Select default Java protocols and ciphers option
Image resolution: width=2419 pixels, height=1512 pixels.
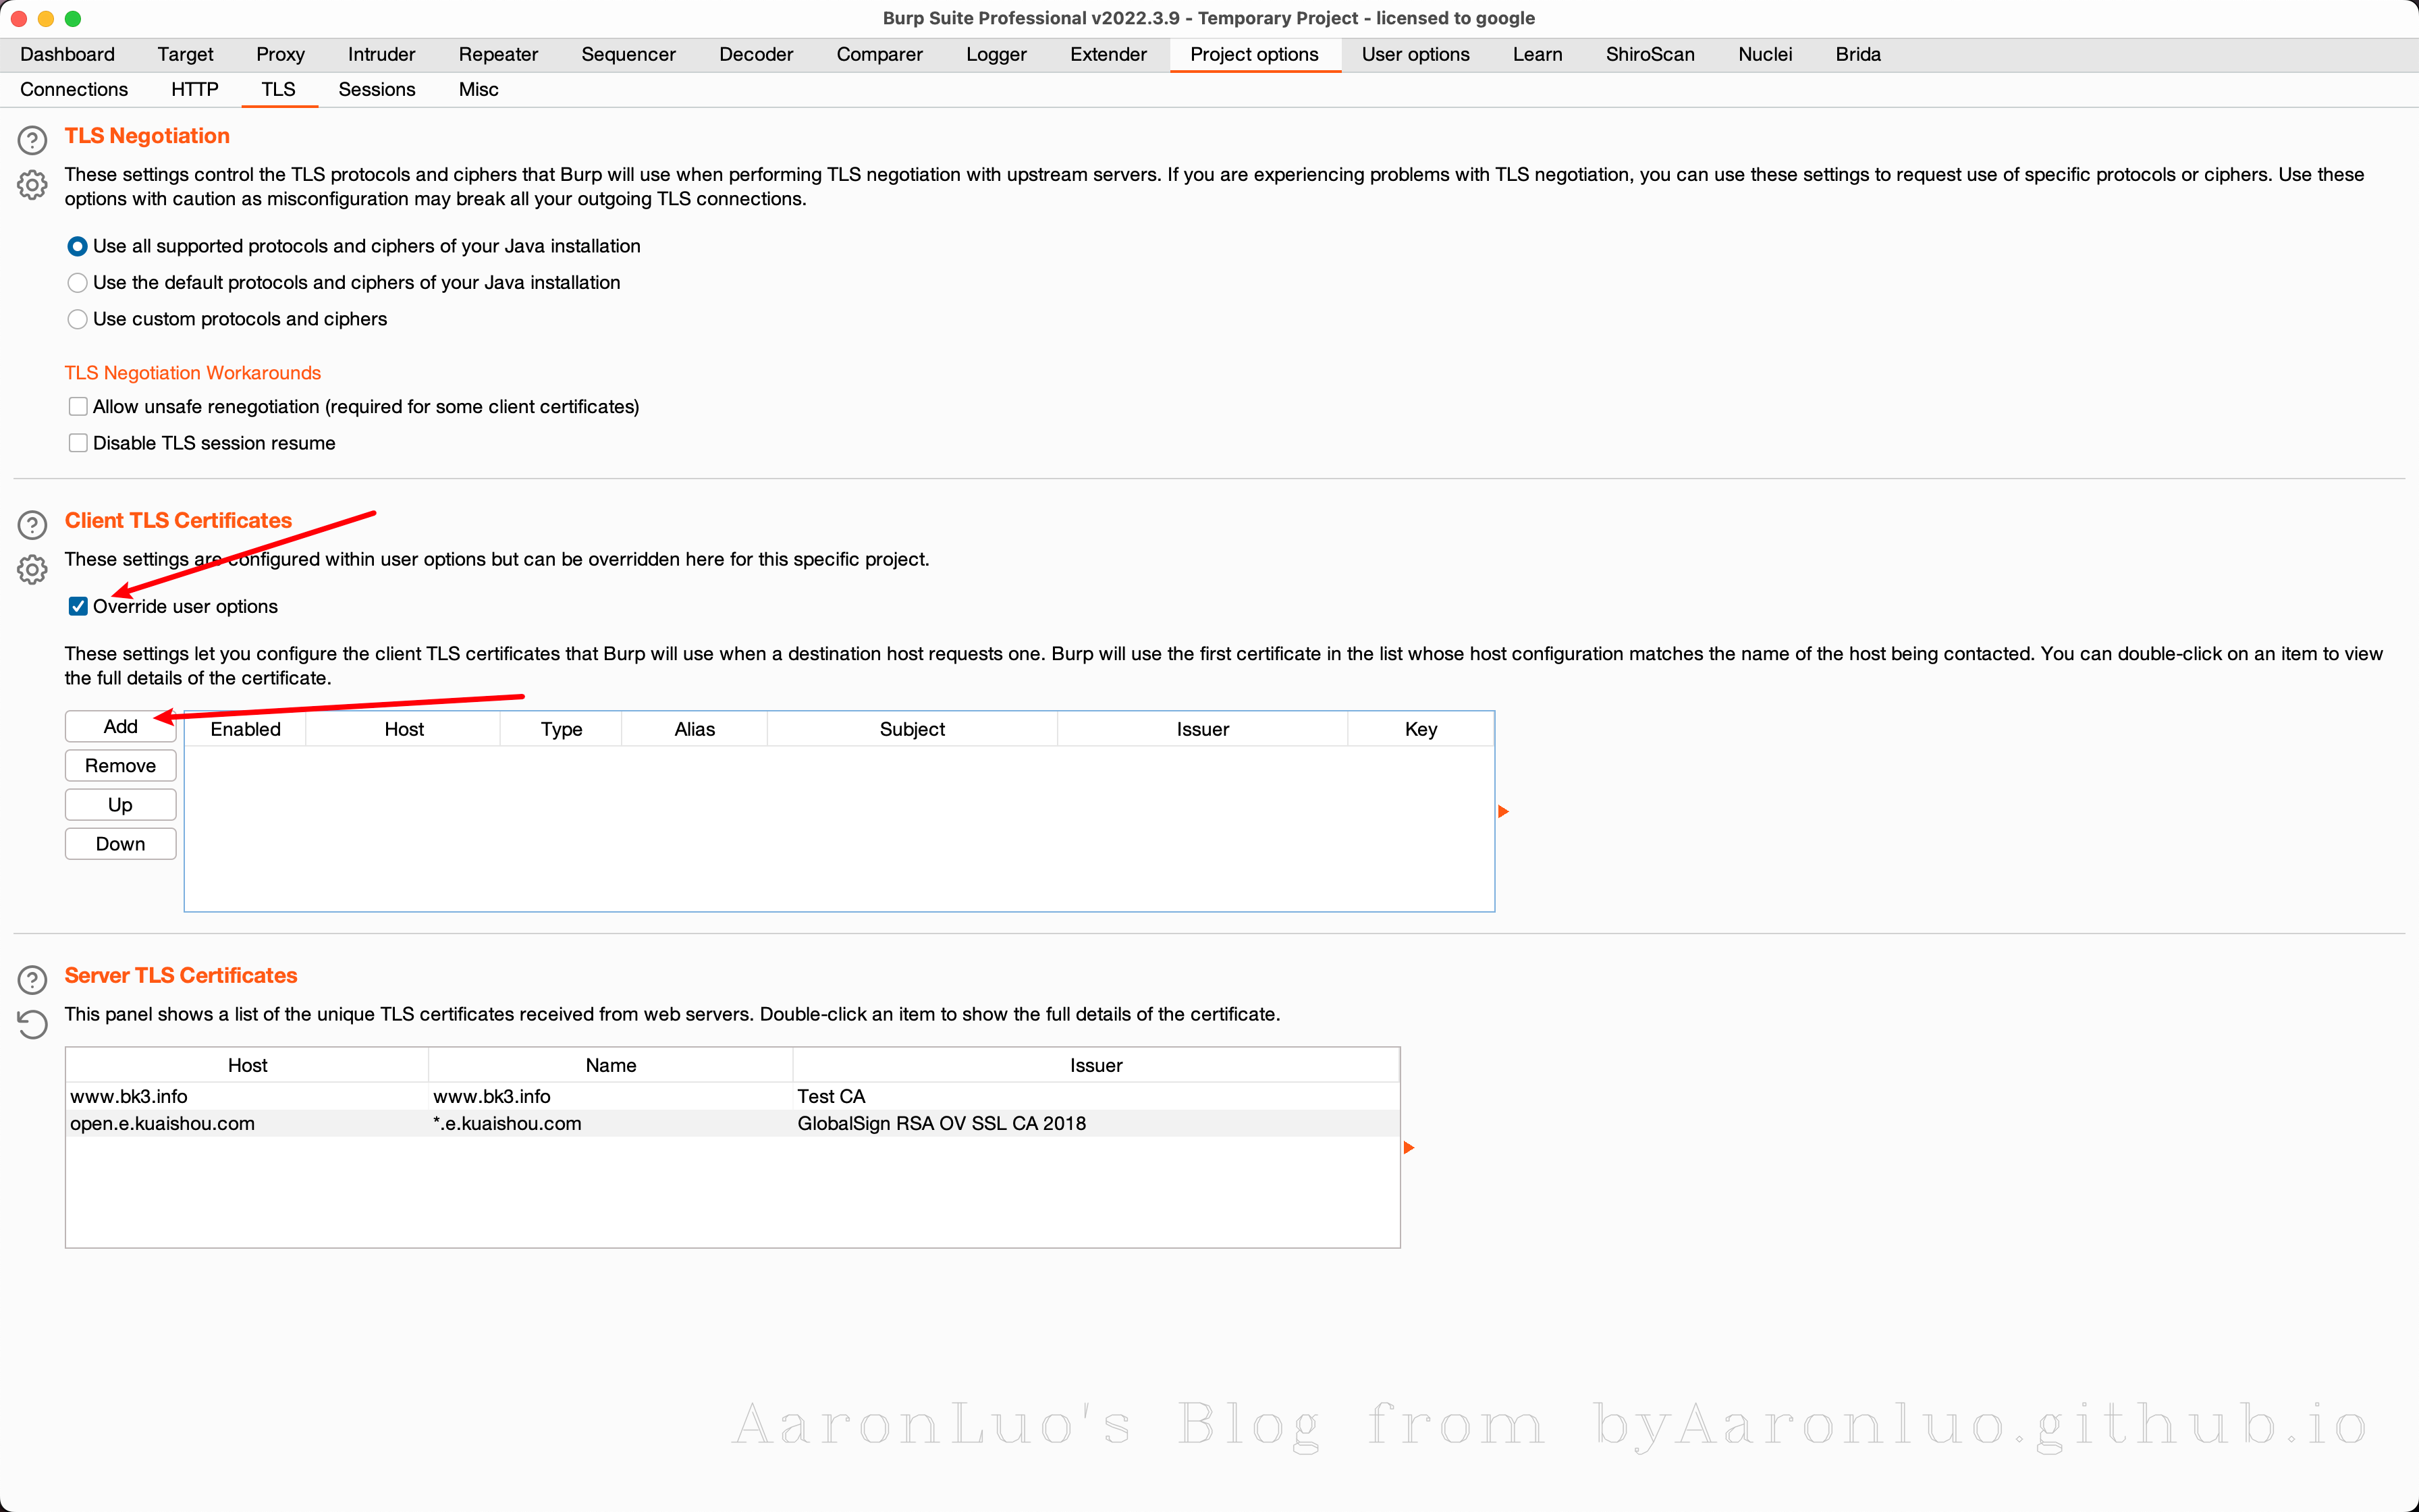coord(77,283)
